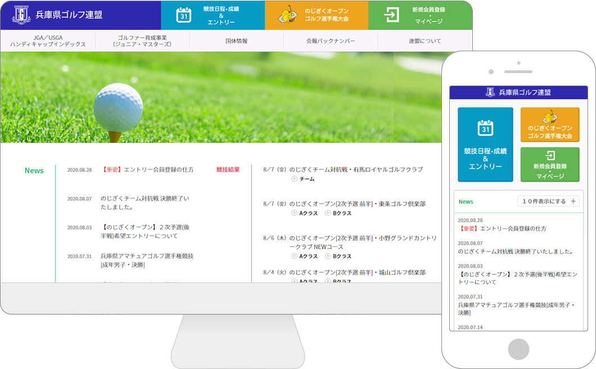
Task: Tap the date 2020.07.14 on the phone
Action: click(x=470, y=327)
